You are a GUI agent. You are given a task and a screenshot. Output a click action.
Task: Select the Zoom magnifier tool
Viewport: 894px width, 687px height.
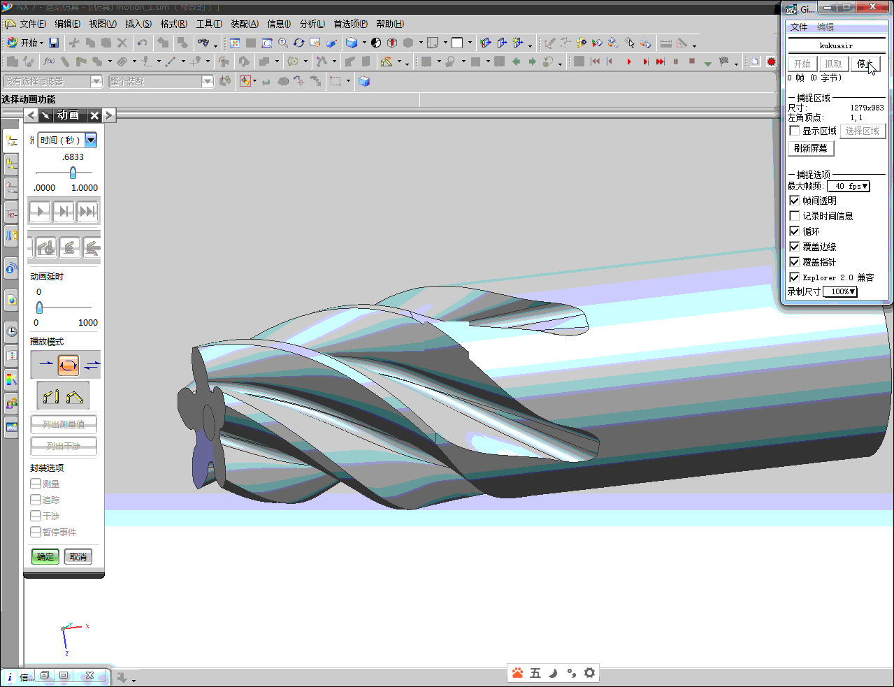(x=283, y=43)
